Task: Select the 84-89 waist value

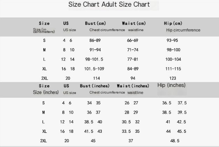Action: pyautogui.click(x=133, y=69)
